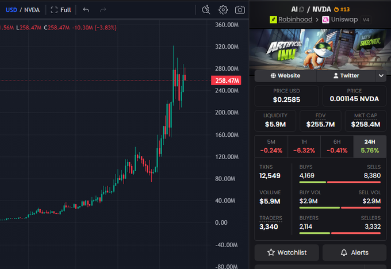Click the buy versus sell volume bar
Screen dimensions: 391x269
pos(340,207)
